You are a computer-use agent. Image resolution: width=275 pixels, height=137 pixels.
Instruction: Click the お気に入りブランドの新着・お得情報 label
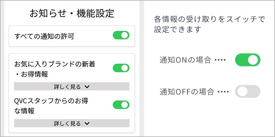coord(54,68)
